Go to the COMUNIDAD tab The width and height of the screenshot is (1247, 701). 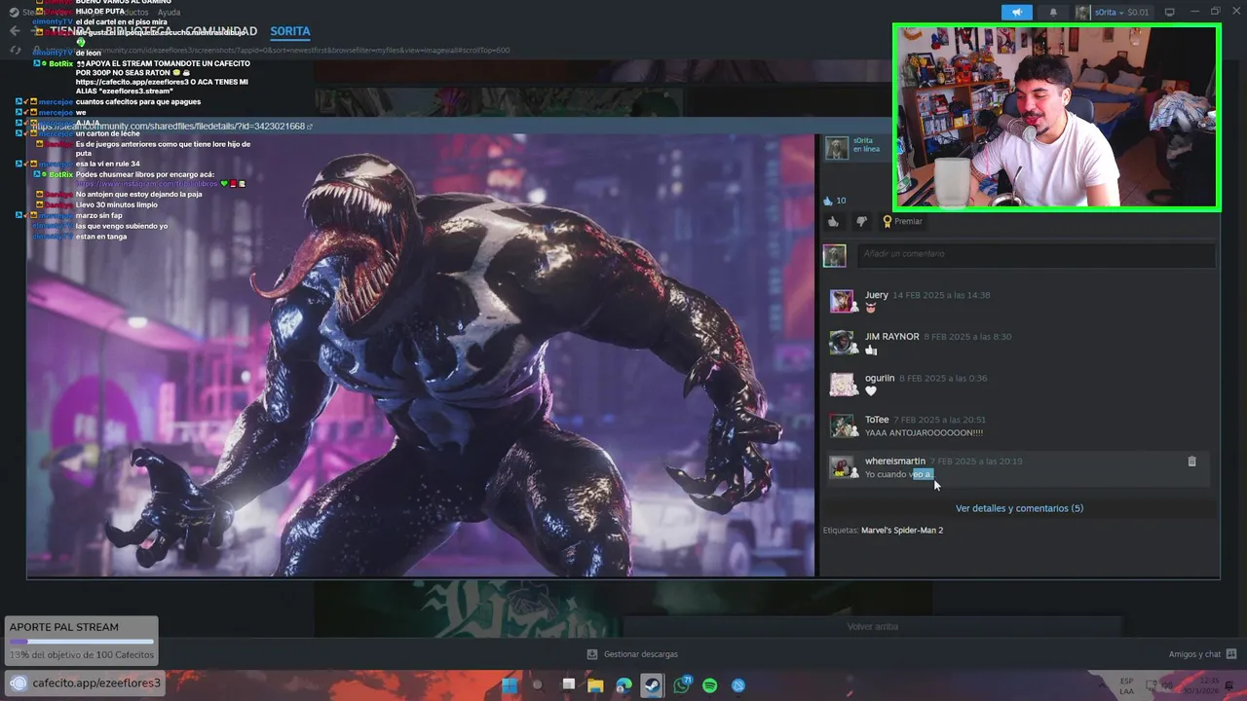[221, 31]
